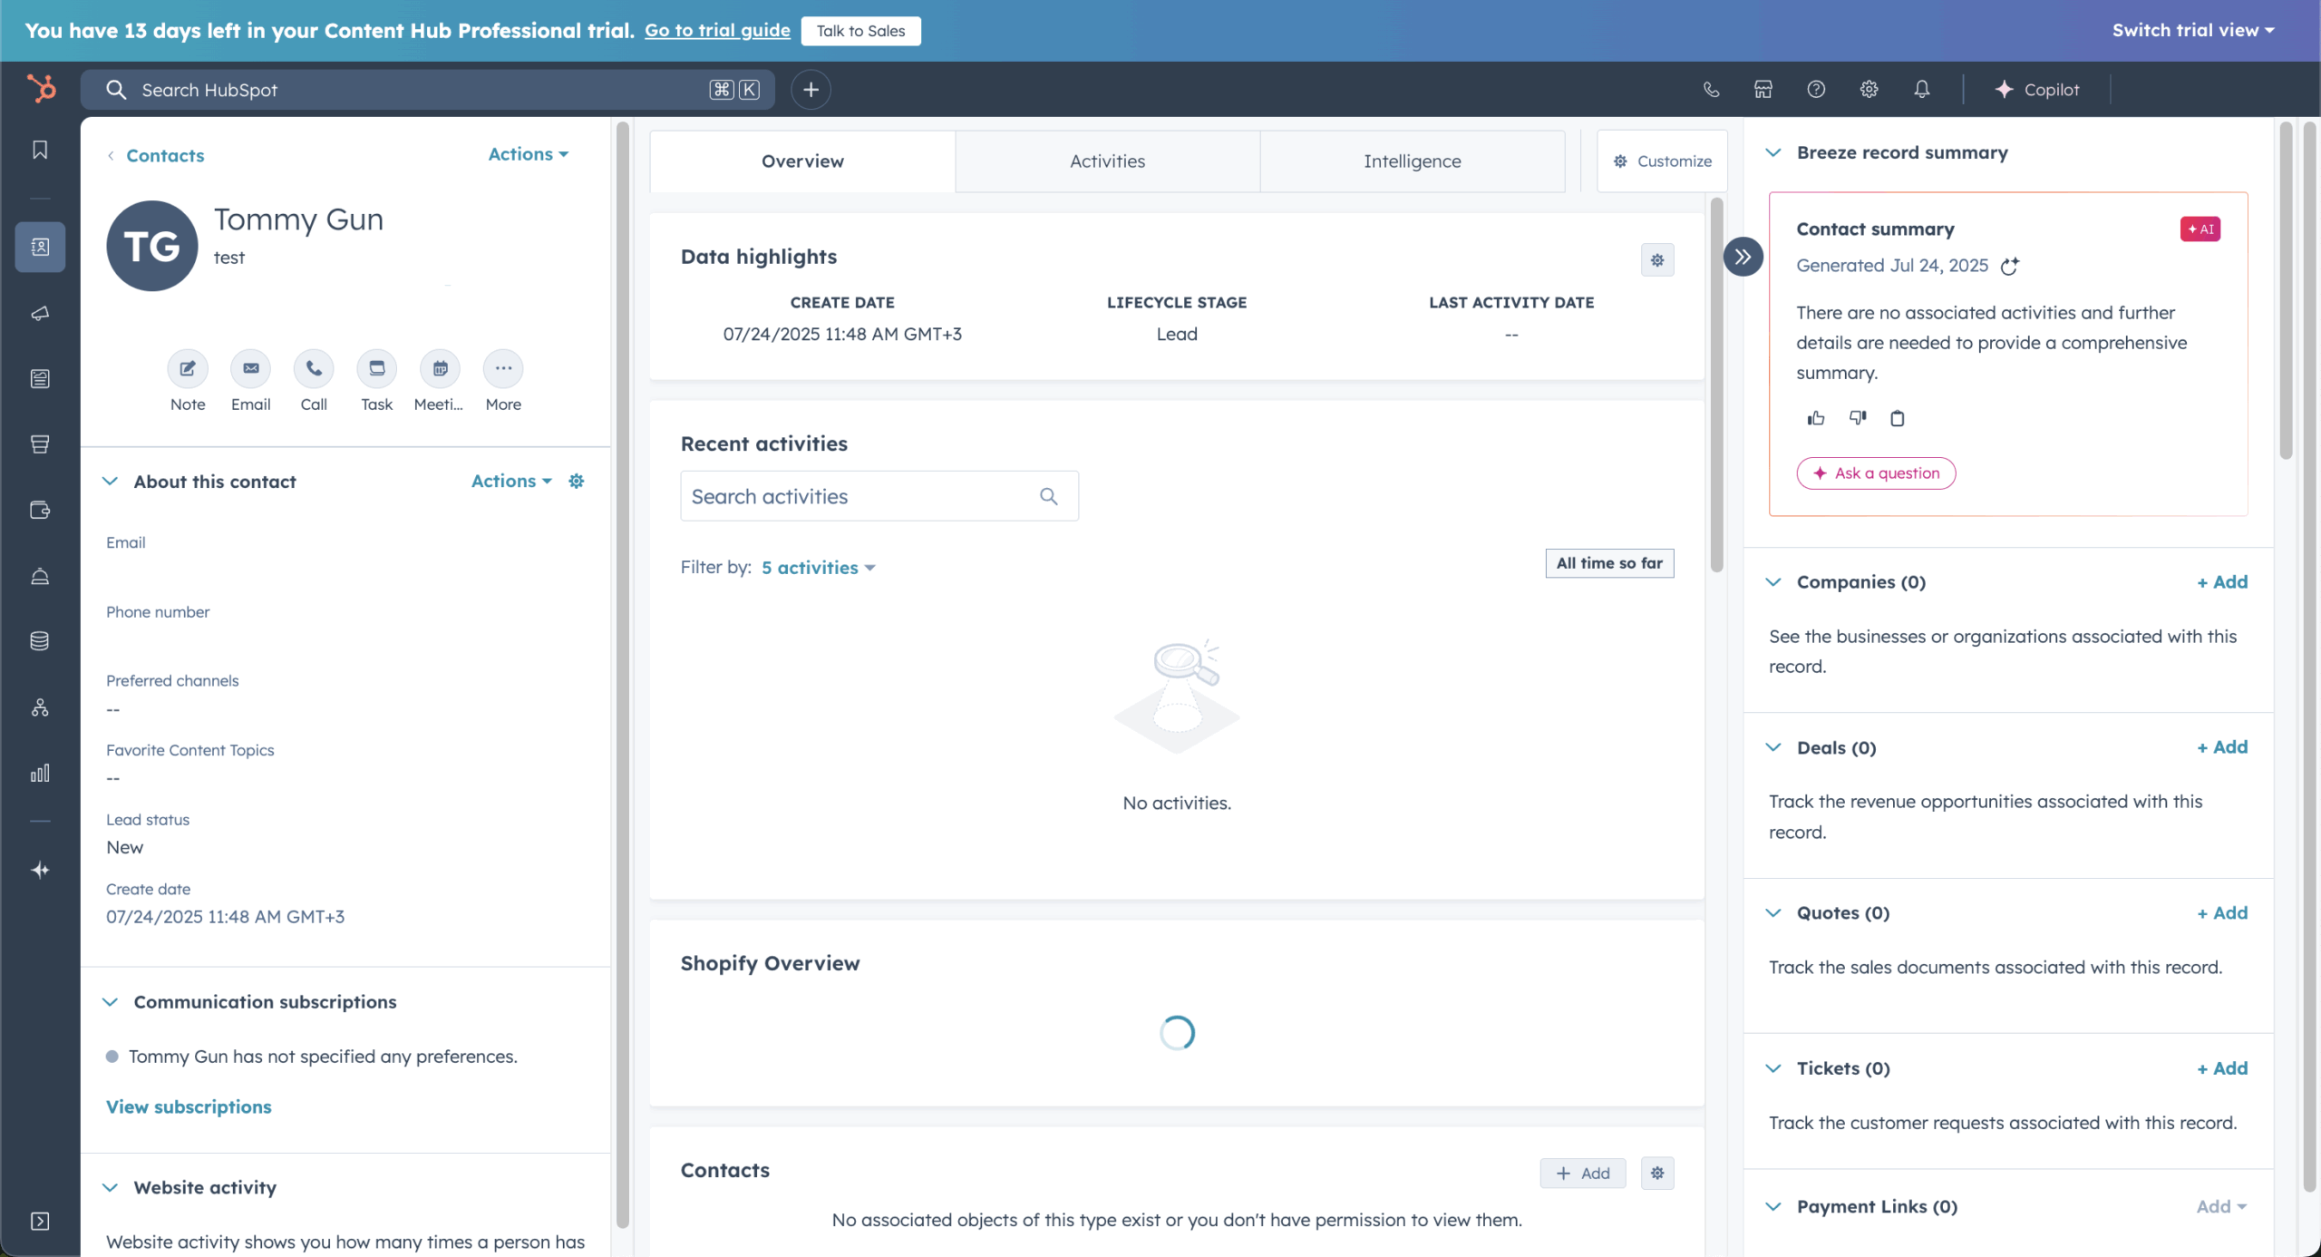Click the View subscriptions link
Screen dimensions: 2321x1257
click(189, 1107)
